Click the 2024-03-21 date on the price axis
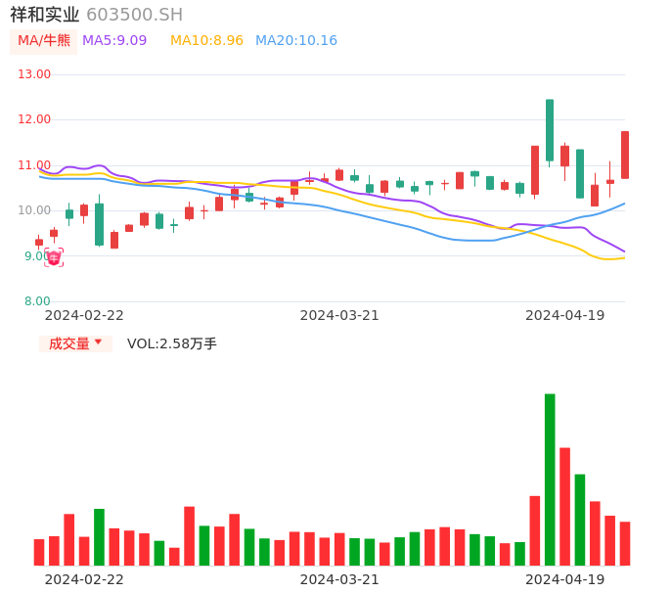 (339, 314)
